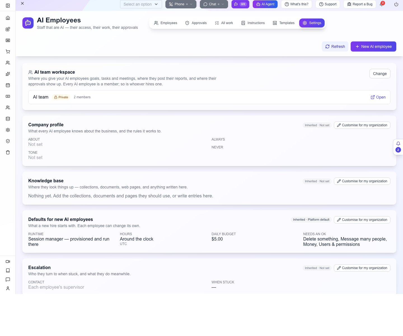Click the book icon in sidebar

[8, 270]
